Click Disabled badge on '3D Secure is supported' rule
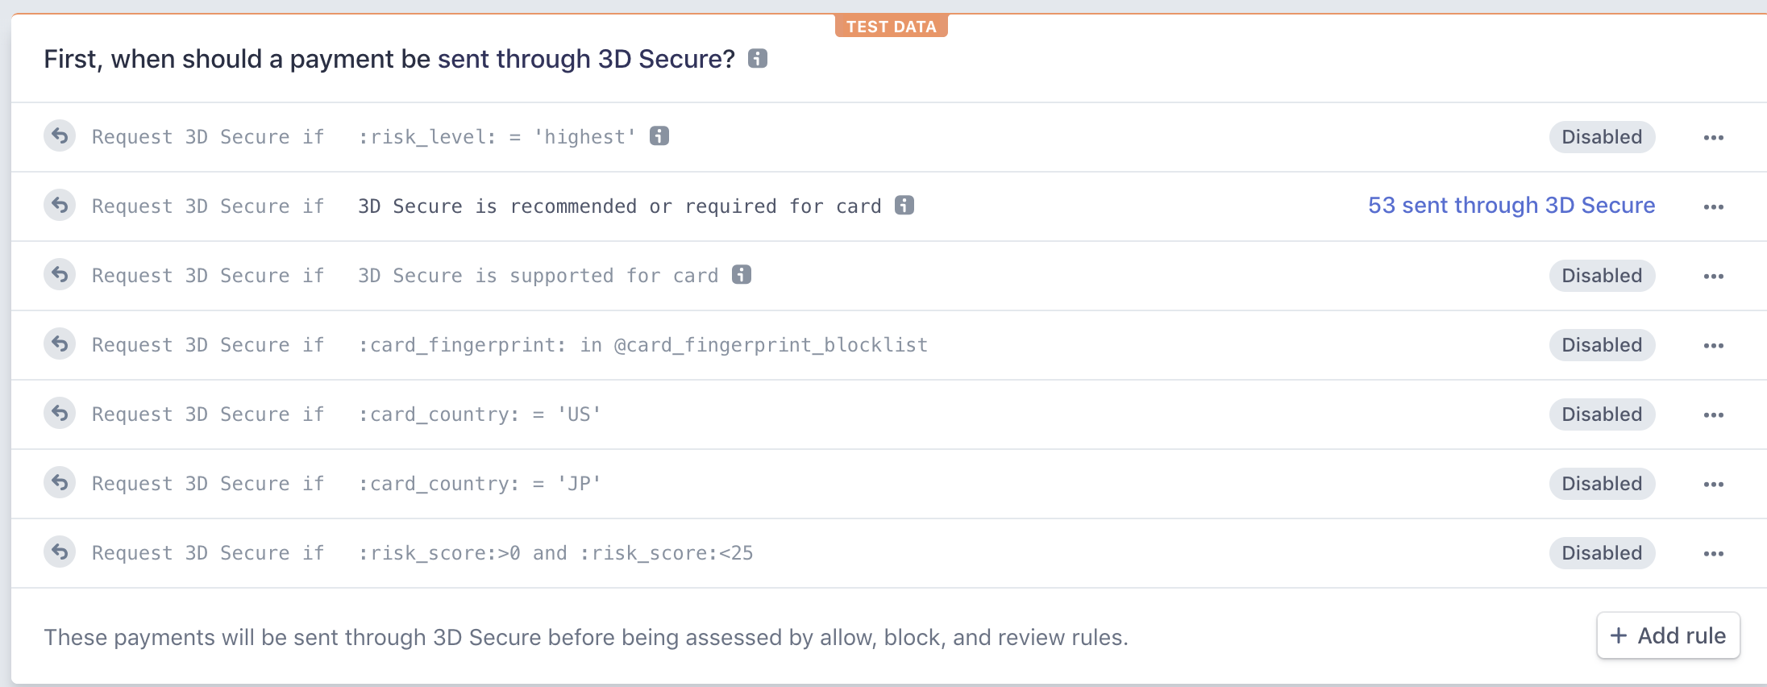The image size is (1767, 687). [1602, 276]
